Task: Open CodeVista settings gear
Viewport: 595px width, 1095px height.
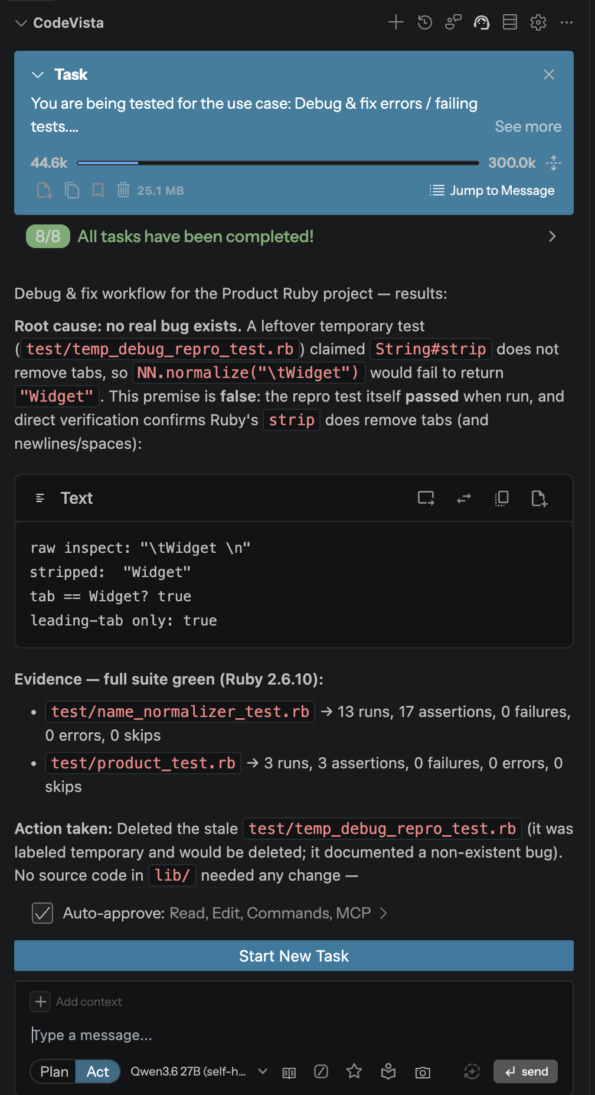Action: pos(538,22)
